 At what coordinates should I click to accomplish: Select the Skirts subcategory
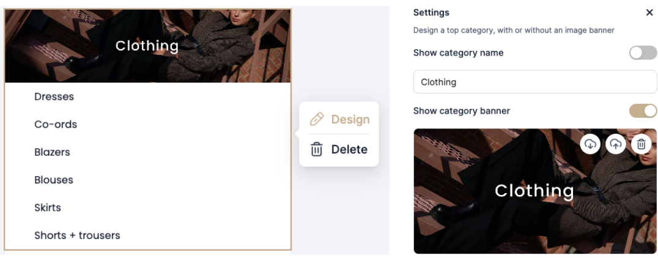coord(48,208)
